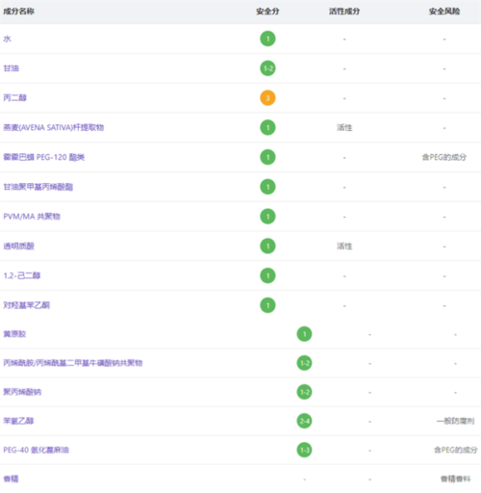Click the safety badge for 对羟基苯乙酮

[x=267, y=305]
